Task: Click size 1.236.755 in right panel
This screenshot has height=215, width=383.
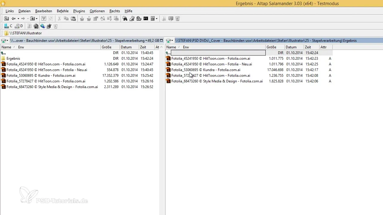Action: pos(276,76)
